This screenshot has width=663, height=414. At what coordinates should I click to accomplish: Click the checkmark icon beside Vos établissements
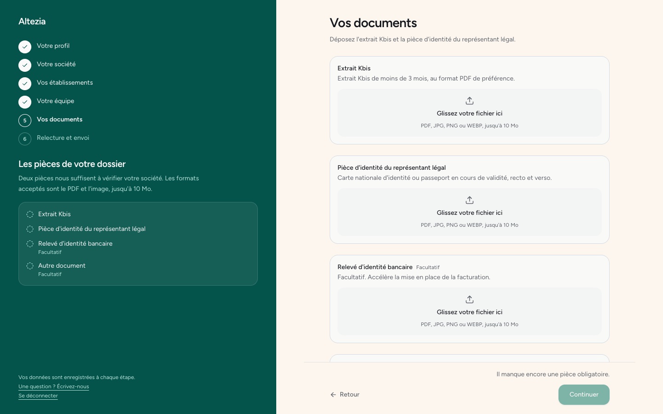tap(25, 84)
